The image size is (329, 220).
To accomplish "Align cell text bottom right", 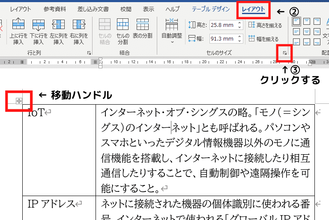I will 317,42.
